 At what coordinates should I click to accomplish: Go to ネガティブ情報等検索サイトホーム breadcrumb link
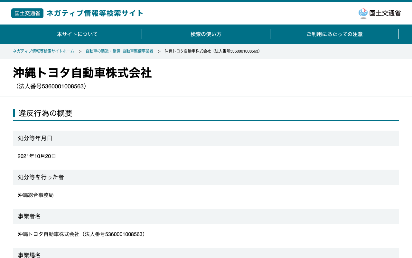point(43,51)
